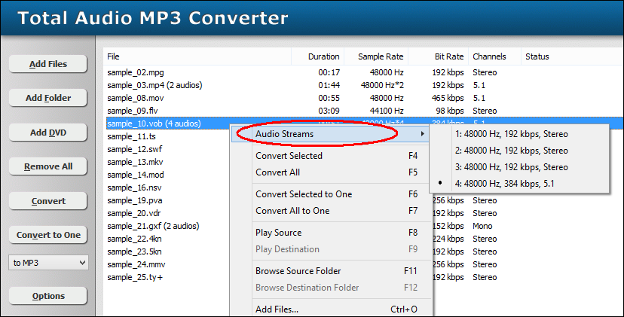This screenshot has height=317, width=624.
Task: Click the Mono channels cell
Action: click(x=482, y=226)
